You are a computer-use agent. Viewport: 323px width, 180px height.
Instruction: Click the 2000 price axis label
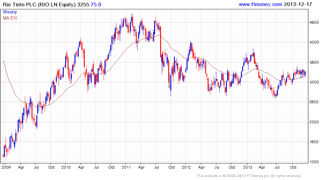click(314, 122)
